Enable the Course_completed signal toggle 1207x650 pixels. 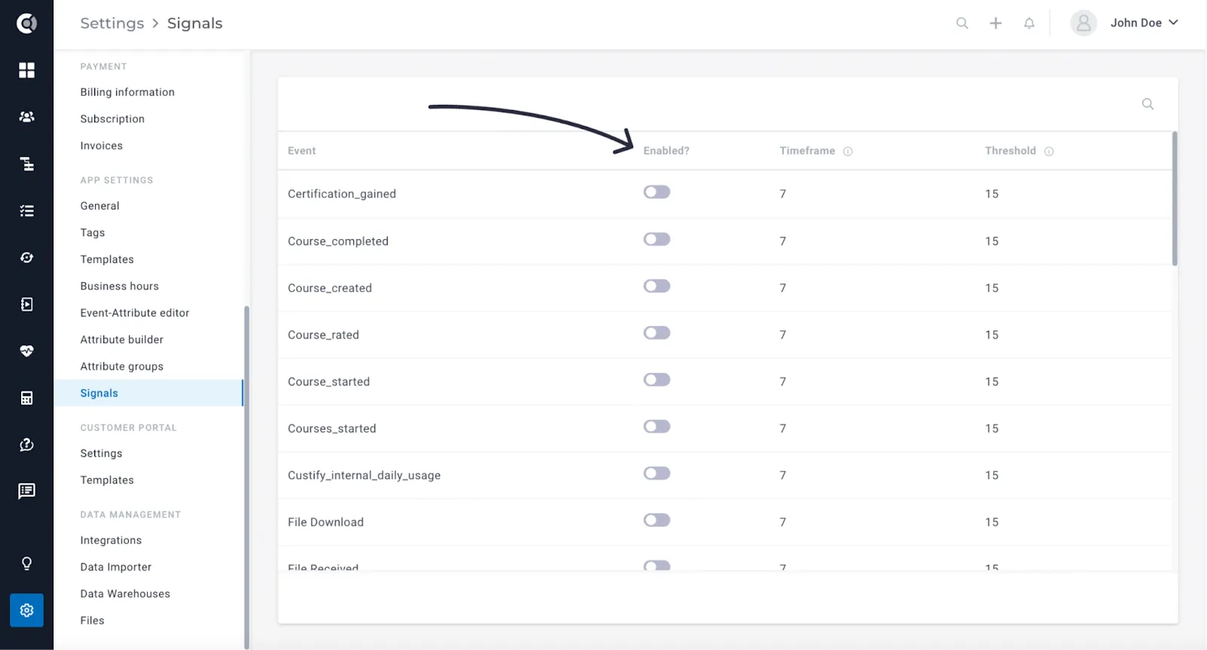click(x=657, y=239)
